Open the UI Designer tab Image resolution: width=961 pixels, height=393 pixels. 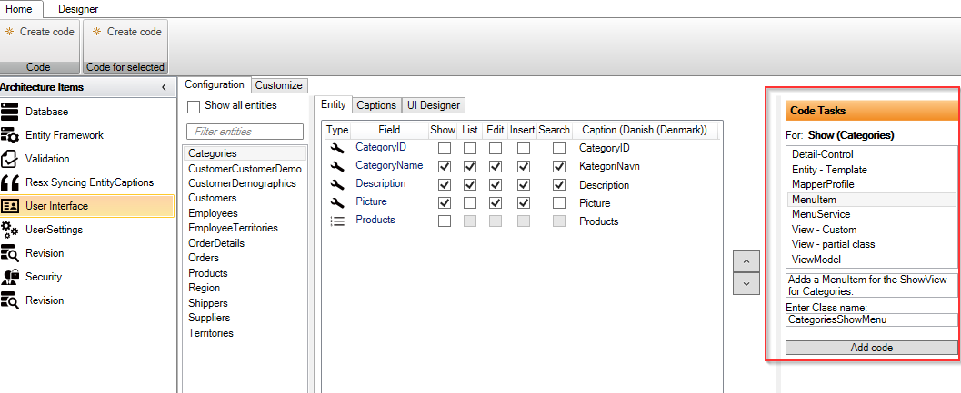click(x=434, y=105)
